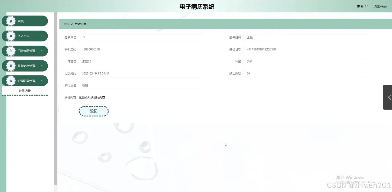Click the 门诊病历管理 gear icon
Viewport: 392px width, 192px height.
11,51
